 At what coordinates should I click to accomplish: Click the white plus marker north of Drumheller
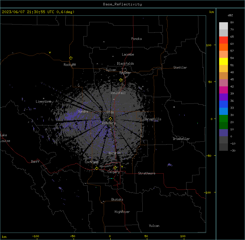pos(174,107)
